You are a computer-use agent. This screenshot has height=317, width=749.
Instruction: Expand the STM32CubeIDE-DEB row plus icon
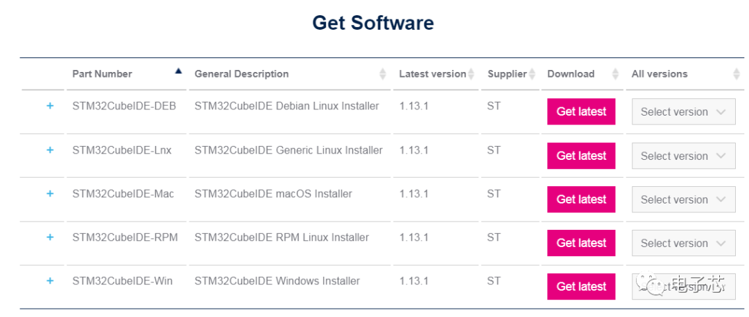coord(50,106)
